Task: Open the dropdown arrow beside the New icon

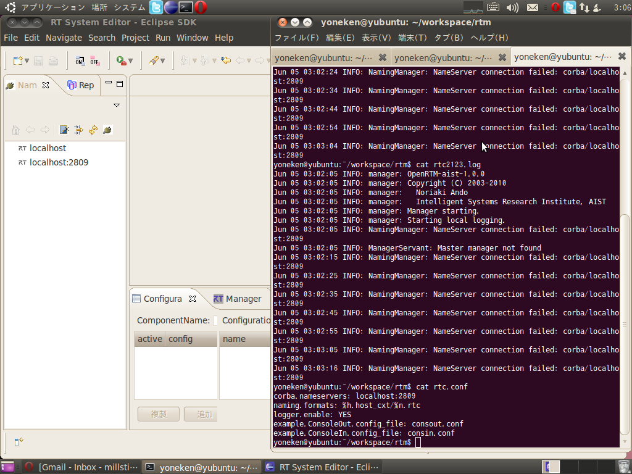Action: (x=27, y=61)
